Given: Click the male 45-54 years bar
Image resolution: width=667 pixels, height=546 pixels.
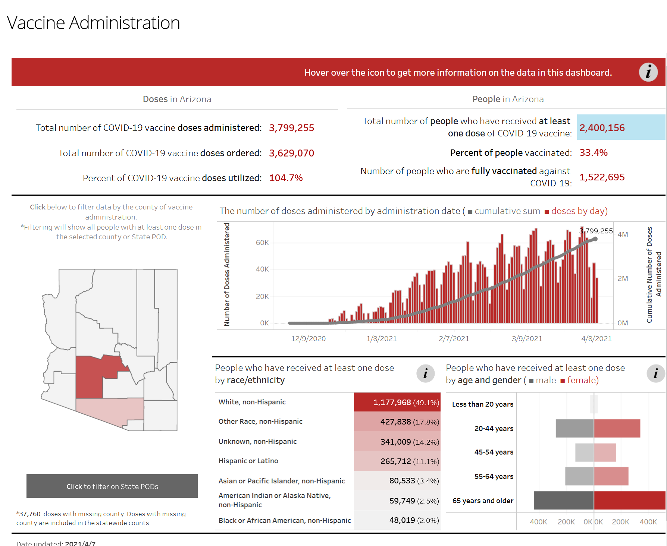Looking at the screenshot, I should [x=584, y=452].
